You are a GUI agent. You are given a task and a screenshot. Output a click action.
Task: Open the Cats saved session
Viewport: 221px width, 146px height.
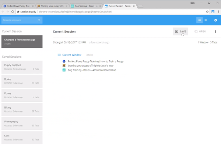(22, 138)
